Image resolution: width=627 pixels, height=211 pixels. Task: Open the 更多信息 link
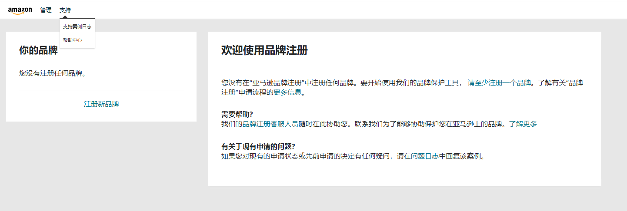(287, 92)
